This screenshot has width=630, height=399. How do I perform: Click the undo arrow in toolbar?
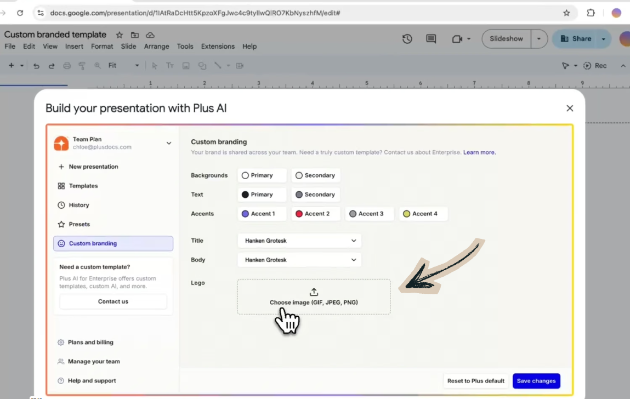coord(36,66)
